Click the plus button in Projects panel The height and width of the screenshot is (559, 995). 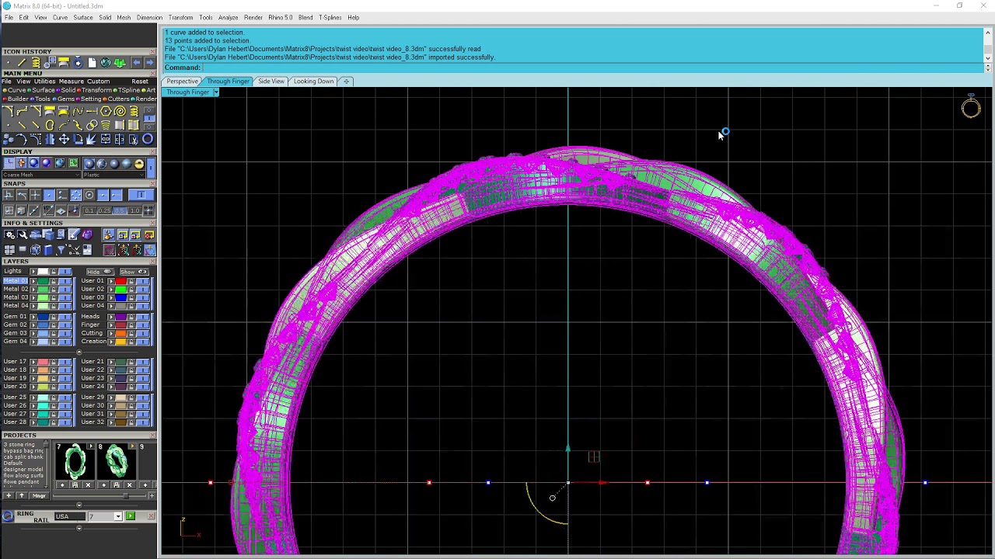[9, 495]
